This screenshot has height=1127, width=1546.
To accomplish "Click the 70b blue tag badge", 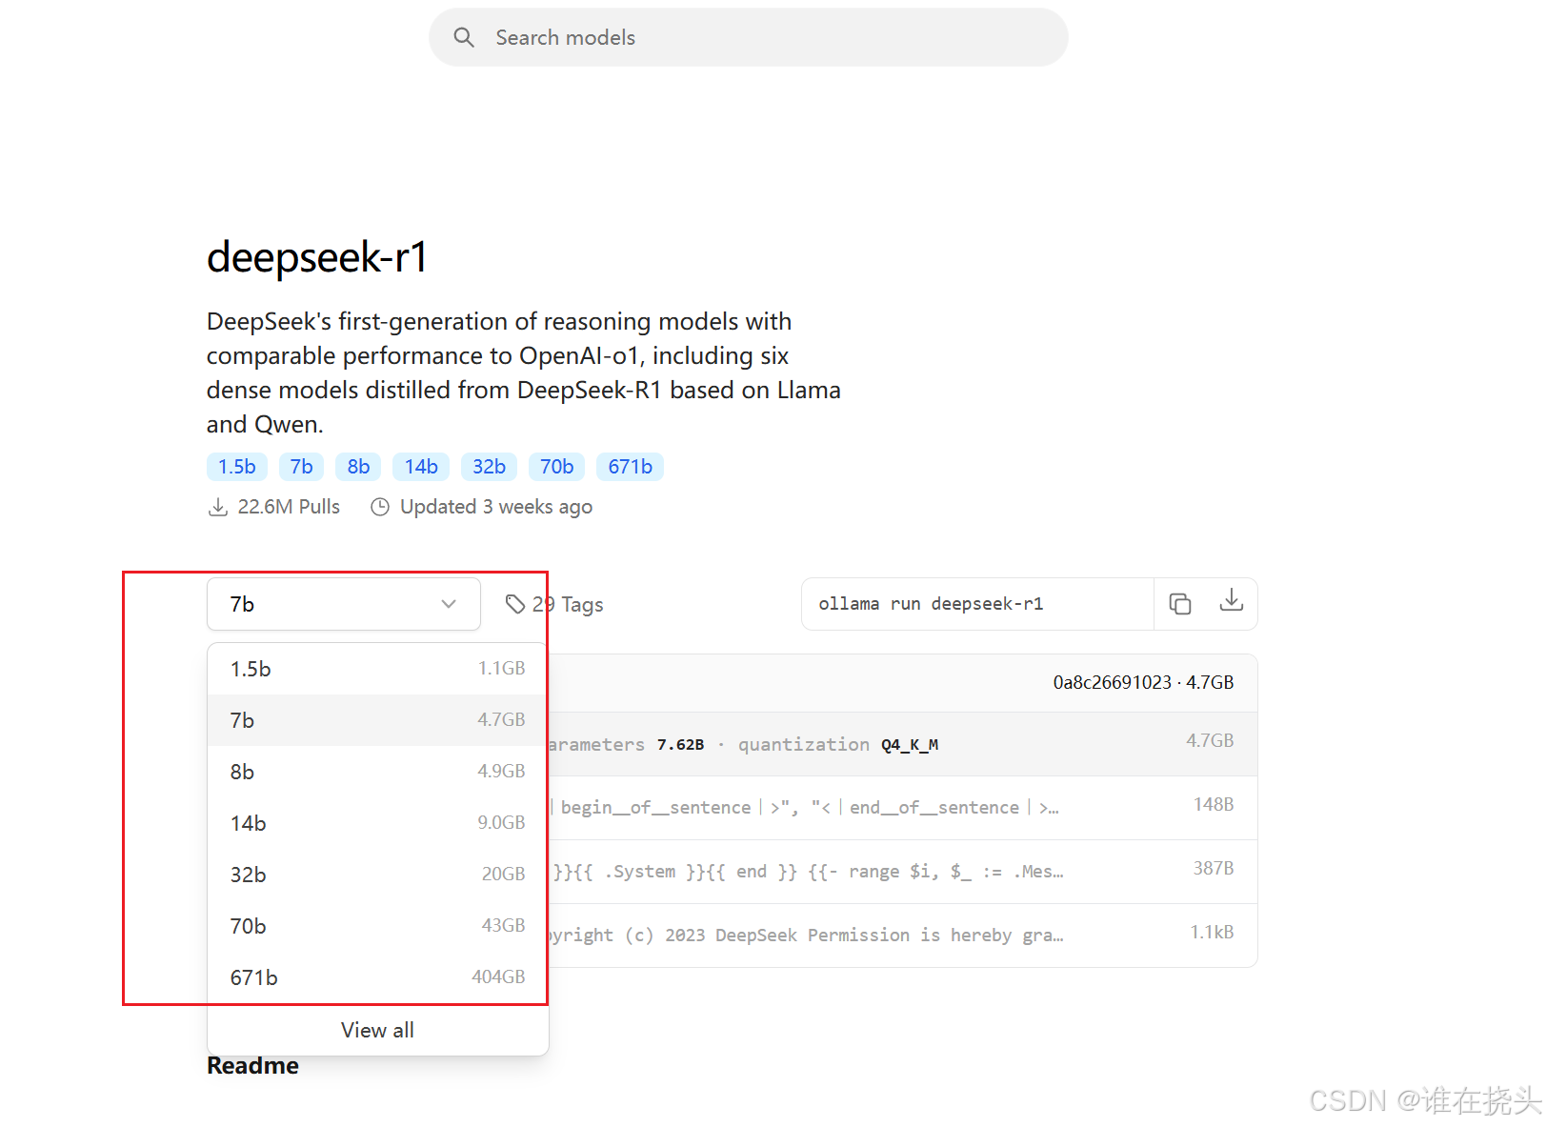I will pyautogui.click(x=556, y=467).
